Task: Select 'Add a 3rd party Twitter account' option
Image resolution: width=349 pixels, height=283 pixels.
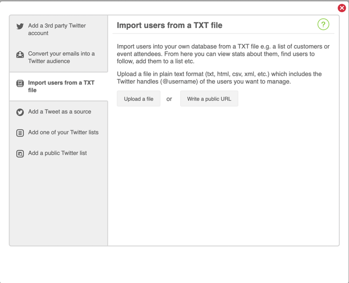Action: 58,29
